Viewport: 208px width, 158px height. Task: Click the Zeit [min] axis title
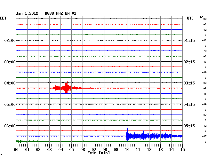99,153
